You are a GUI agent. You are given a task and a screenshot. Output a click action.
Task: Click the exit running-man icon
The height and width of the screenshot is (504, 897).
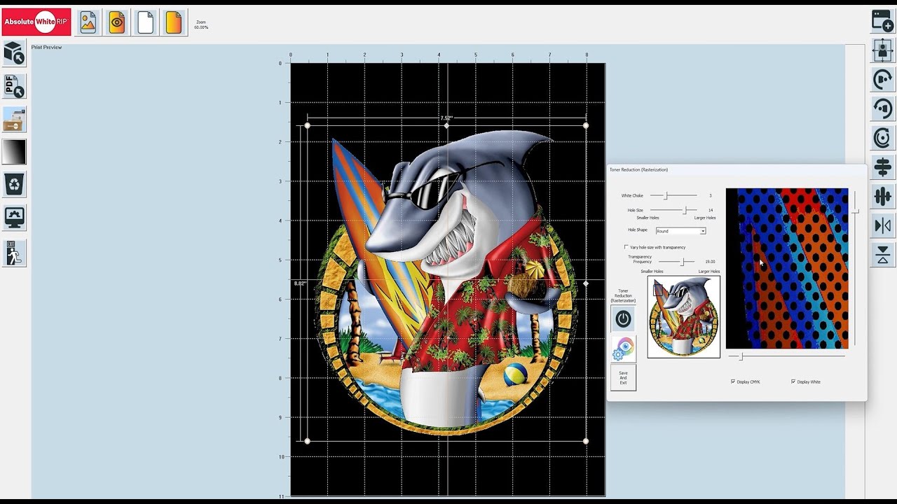click(x=14, y=253)
